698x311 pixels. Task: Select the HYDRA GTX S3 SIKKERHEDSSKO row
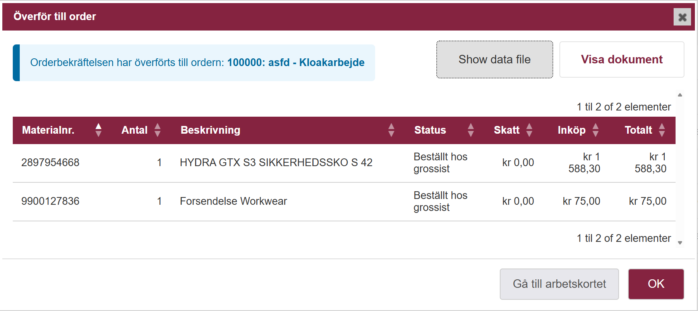276,163
